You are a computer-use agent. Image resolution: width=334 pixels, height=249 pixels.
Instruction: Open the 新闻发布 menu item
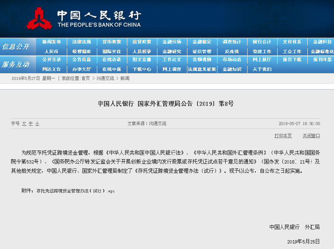(x=52, y=42)
